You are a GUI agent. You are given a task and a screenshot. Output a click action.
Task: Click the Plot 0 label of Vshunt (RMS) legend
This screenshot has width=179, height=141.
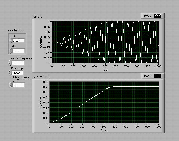pos(148,76)
